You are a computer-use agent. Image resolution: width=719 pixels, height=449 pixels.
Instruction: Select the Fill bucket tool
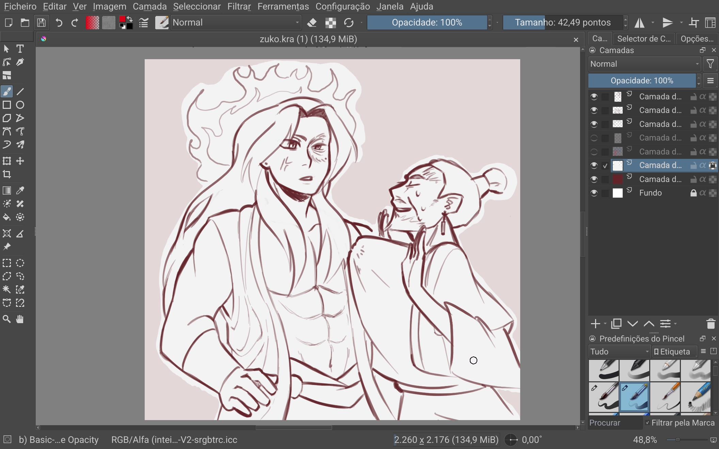click(x=7, y=217)
